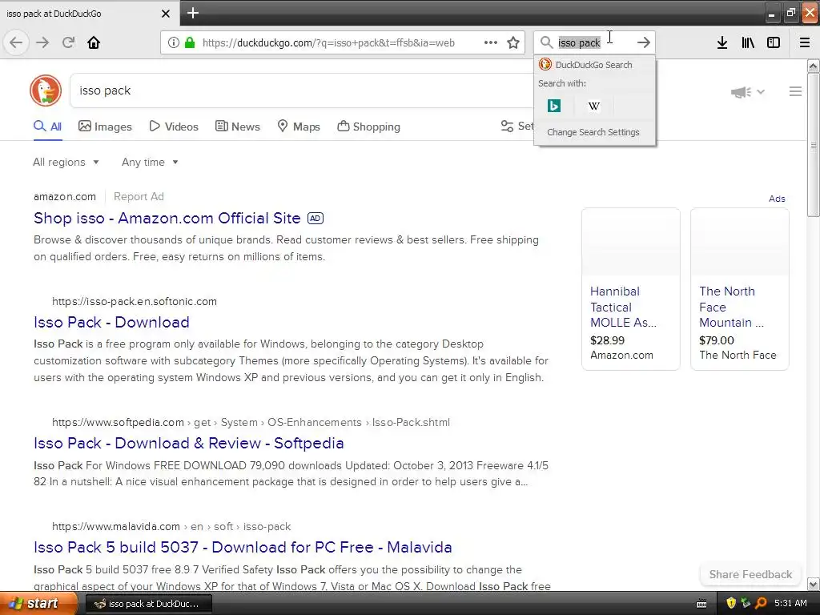Click the 5:31 AM system clock

point(790,604)
